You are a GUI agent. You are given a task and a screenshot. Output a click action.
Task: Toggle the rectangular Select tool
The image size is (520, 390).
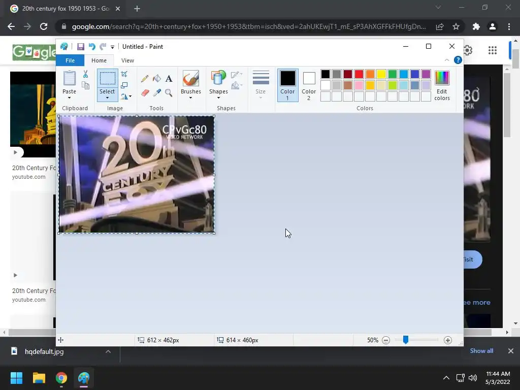(108, 79)
